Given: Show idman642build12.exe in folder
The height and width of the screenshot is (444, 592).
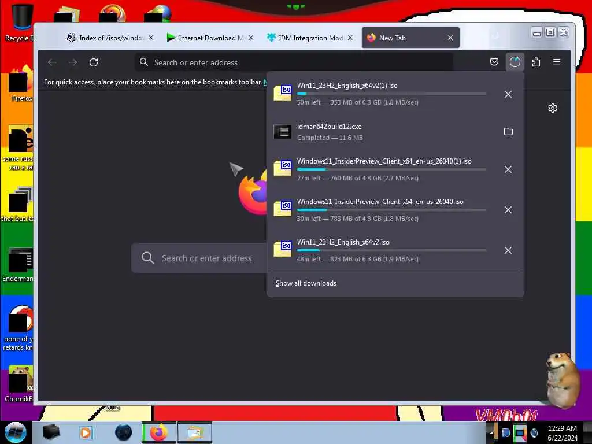Looking at the screenshot, I should pyautogui.click(x=508, y=131).
